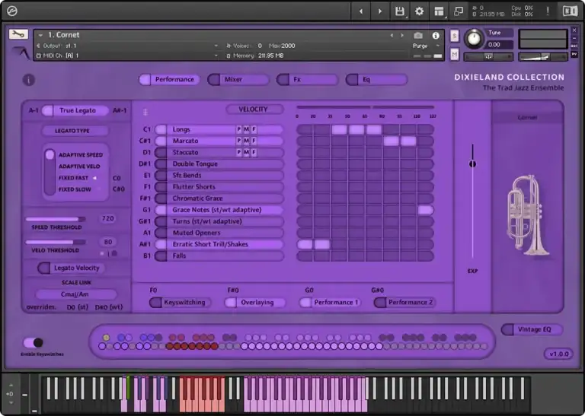585x416 pixels.
Task: Click the Tune knob
Action: [474, 39]
